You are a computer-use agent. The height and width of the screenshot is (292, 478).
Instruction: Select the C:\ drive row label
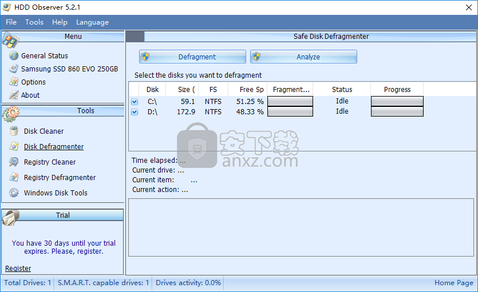point(152,102)
